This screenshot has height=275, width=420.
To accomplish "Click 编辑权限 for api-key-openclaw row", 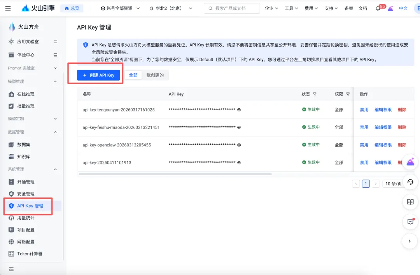I will 383,145.
